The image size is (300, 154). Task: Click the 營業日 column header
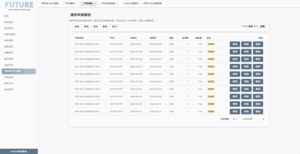tap(153, 38)
